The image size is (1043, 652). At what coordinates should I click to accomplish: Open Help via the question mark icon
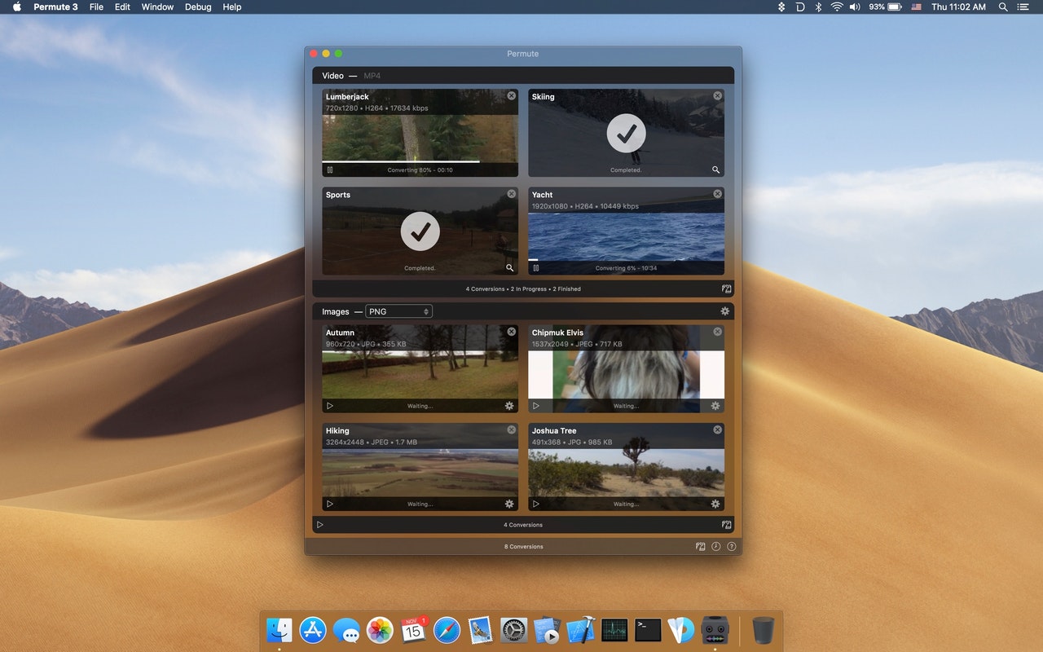pos(731,546)
